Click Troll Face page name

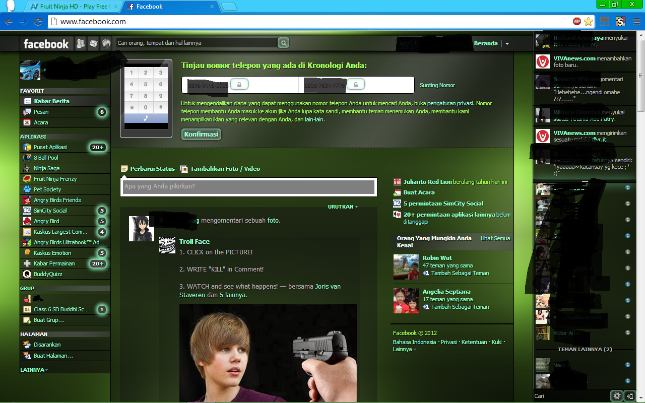[195, 241]
